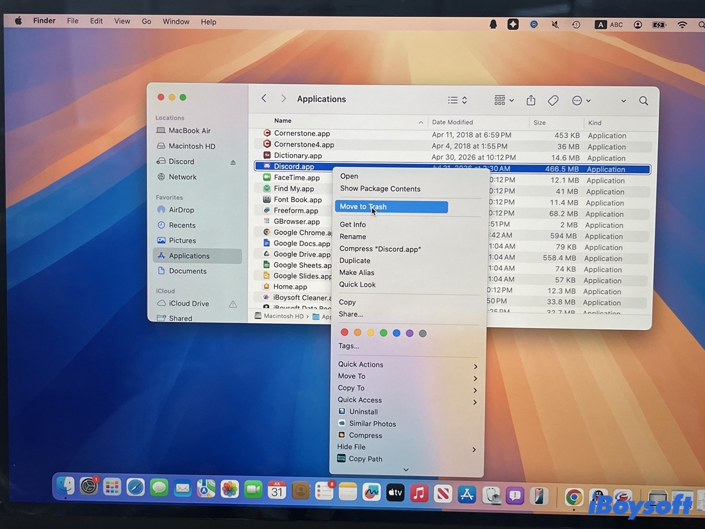
Task: Click the context menu's bottom scroll arrow
Action: [x=406, y=470]
